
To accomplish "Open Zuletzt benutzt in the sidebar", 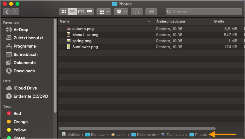I will pos(24,38).
